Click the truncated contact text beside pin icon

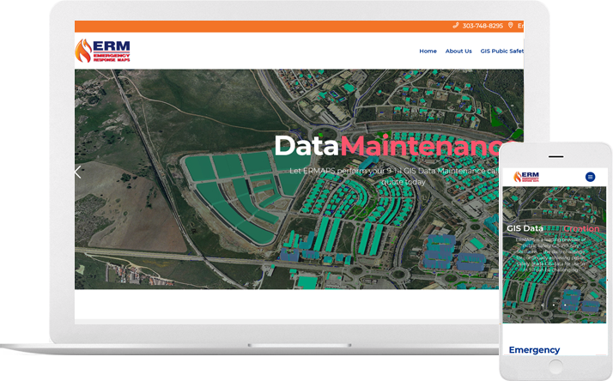pyautogui.click(x=519, y=26)
